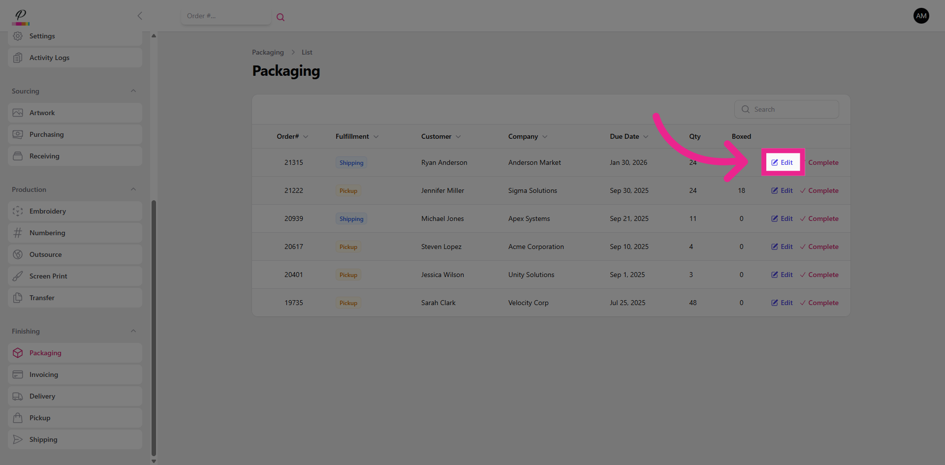
Task: Open Embroidery from the Production sidebar
Action: (47, 211)
